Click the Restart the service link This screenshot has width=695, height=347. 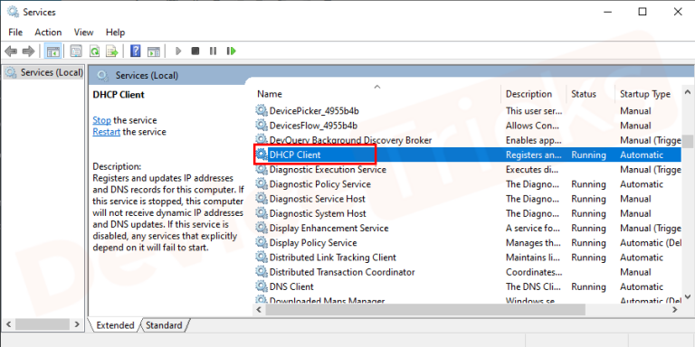[107, 132]
